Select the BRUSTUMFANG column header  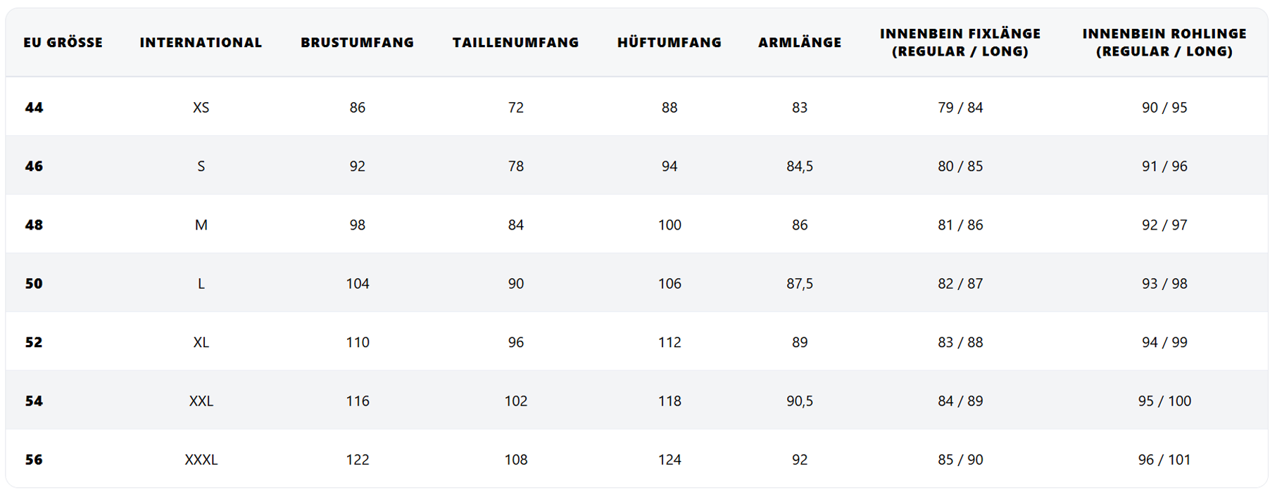point(357,43)
